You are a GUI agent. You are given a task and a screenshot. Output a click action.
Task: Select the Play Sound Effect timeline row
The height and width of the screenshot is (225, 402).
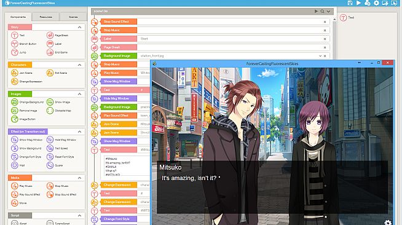119,116
